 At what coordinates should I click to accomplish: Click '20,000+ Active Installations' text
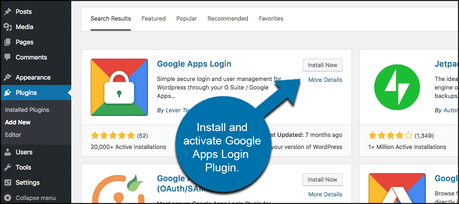128,147
